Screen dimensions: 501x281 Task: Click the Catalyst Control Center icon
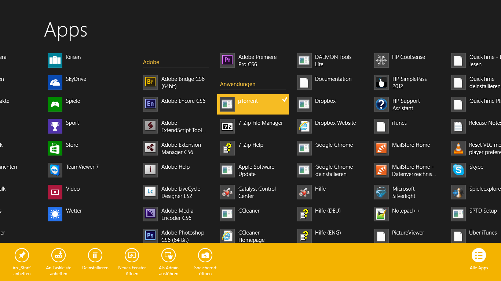coord(227,192)
